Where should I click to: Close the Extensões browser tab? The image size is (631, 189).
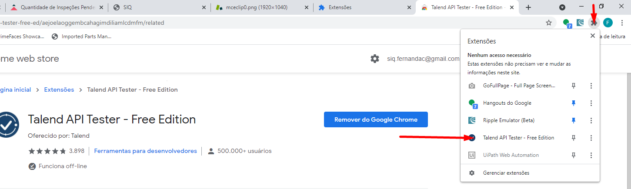pos(410,7)
